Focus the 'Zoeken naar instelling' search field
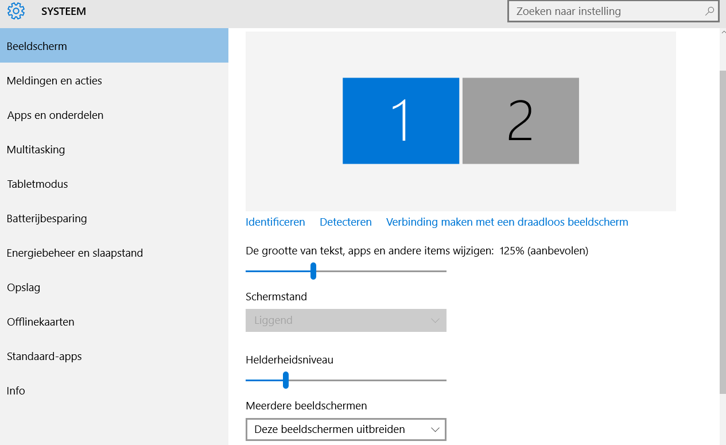Viewport: 726px width, 445px height. tap(613, 11)
